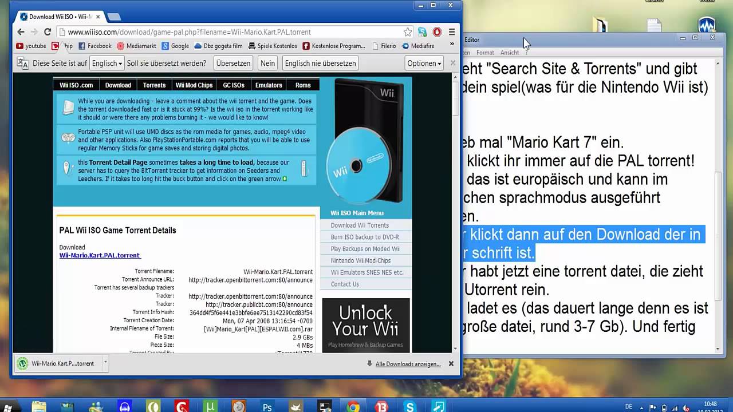Open the Kostenlose Program... bookmark
Screen dimensions: 733x412
pos(334,46)
